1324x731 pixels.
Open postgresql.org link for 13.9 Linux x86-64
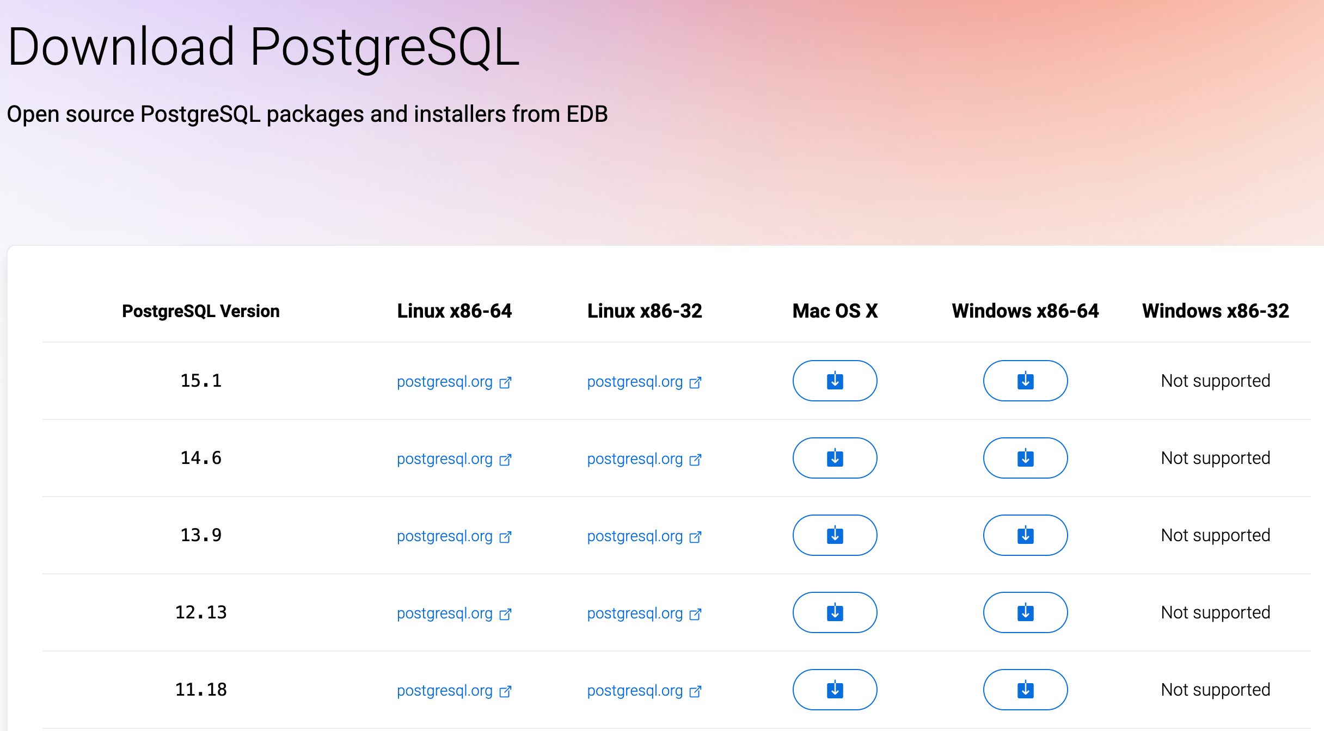(454, 536)
